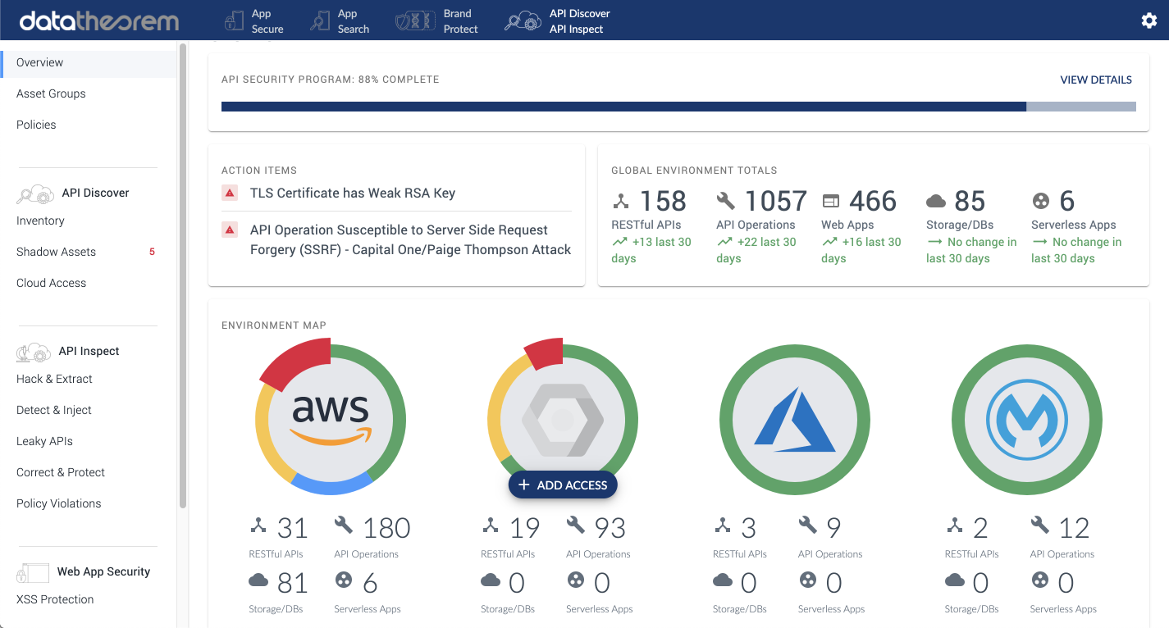The image size is (1169, 628).
Task: Click the cloud icon next to 85
Action: coord(936,201)
